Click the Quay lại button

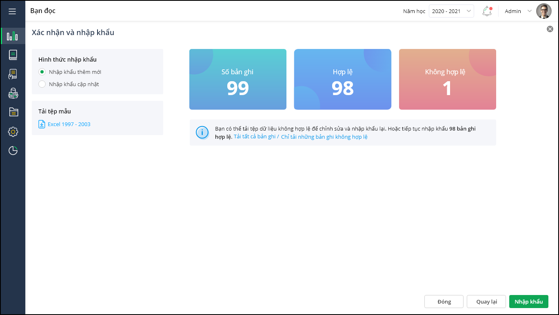(x=486, y=302)
